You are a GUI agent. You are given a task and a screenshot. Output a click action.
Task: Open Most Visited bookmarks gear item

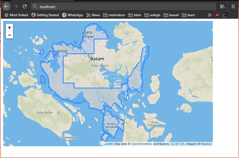[x=16, y=15]
